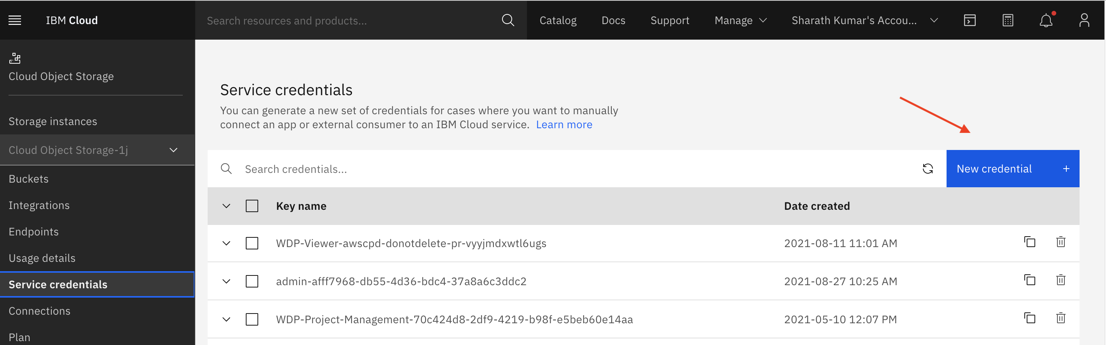Delete the admin-afff7968 credential

coord(1061,281)
